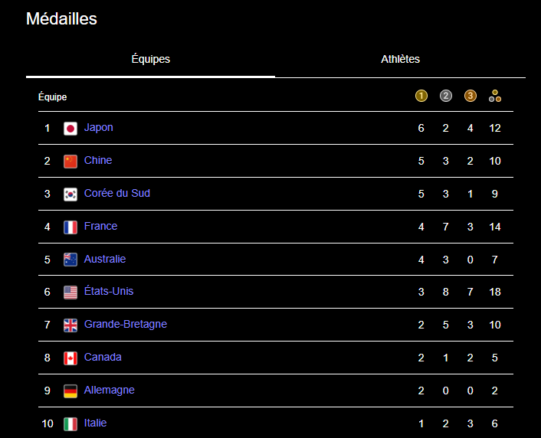Click the bronze medal column icon
Screen dimensions: 541x438
pos(471,96)
